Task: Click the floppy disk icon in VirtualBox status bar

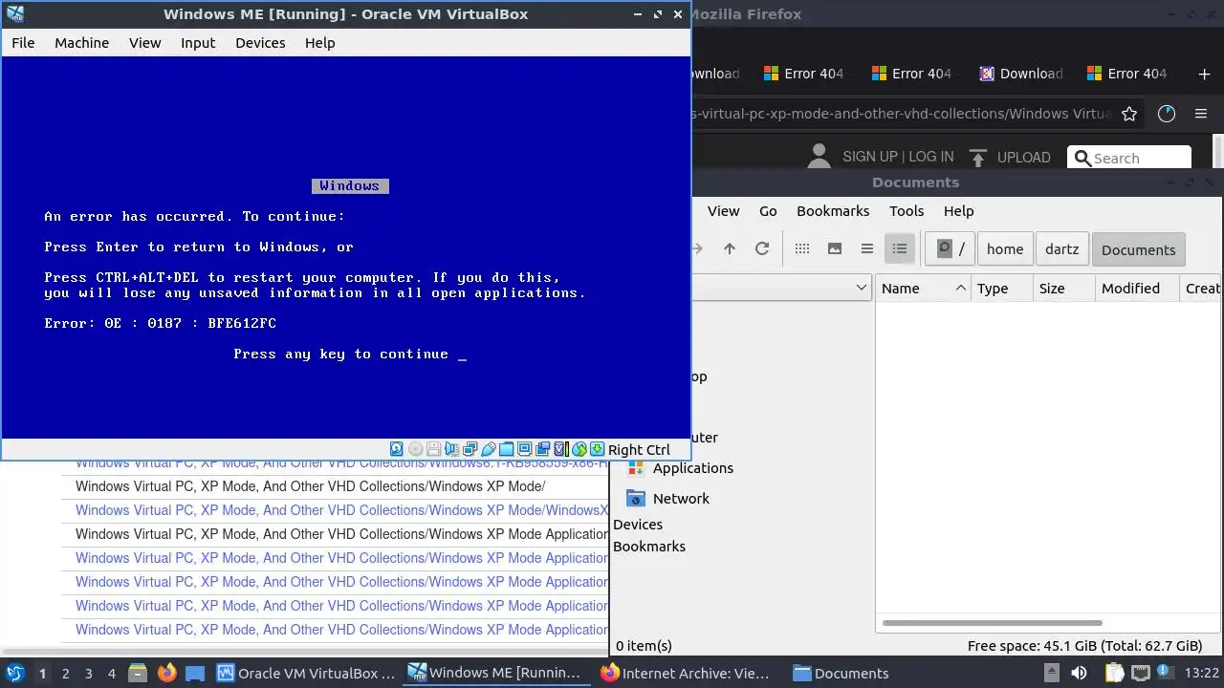Action: [434, 449]
